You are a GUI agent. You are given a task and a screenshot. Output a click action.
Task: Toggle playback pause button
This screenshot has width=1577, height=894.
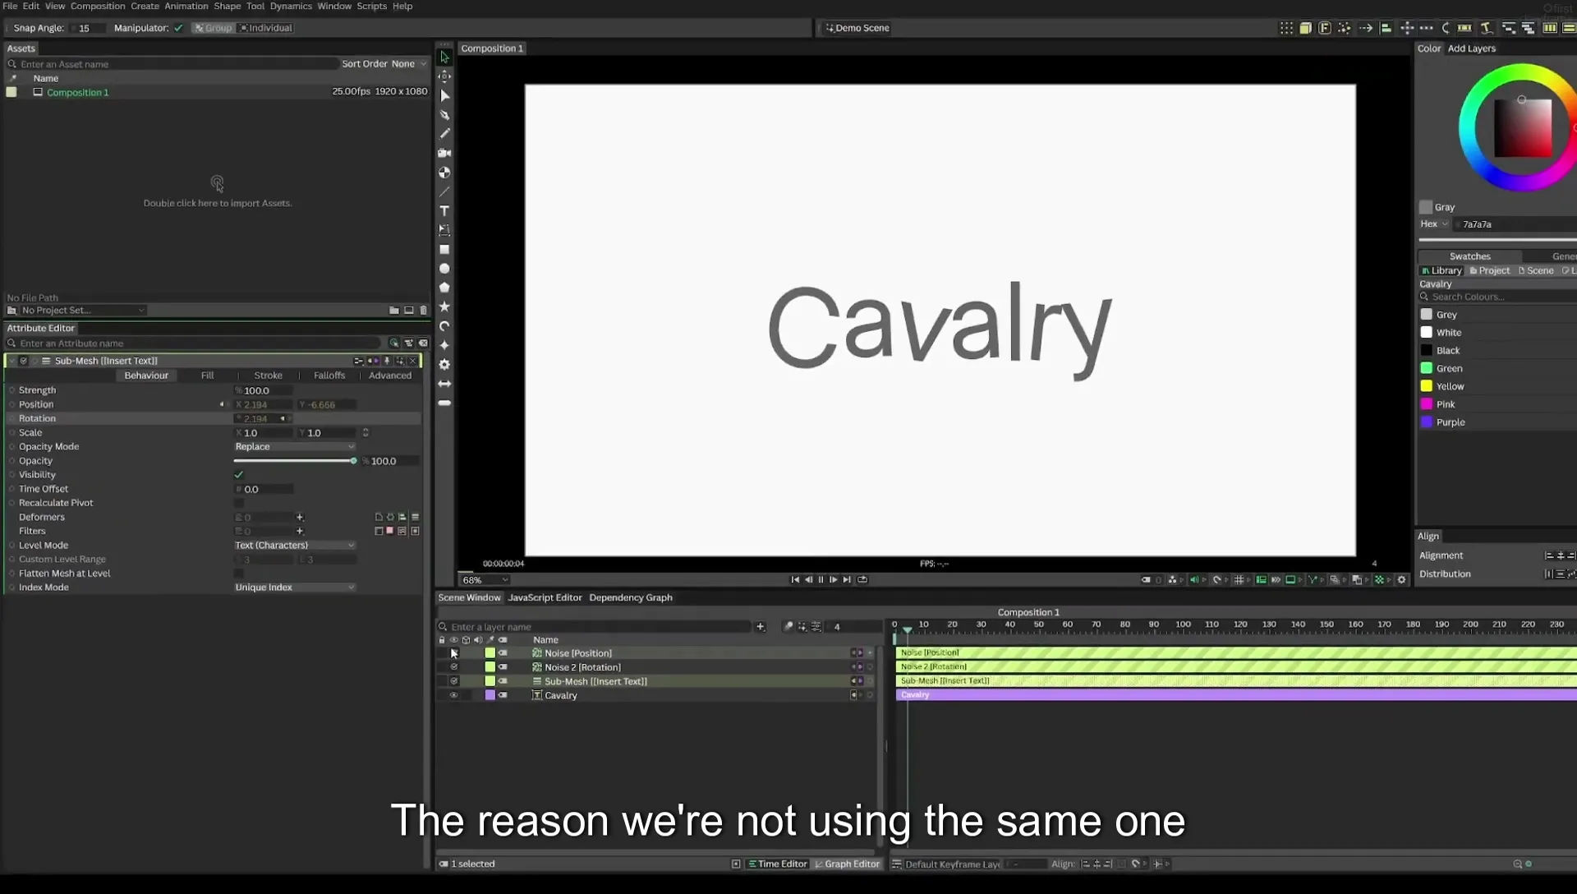tap(821, 580)
